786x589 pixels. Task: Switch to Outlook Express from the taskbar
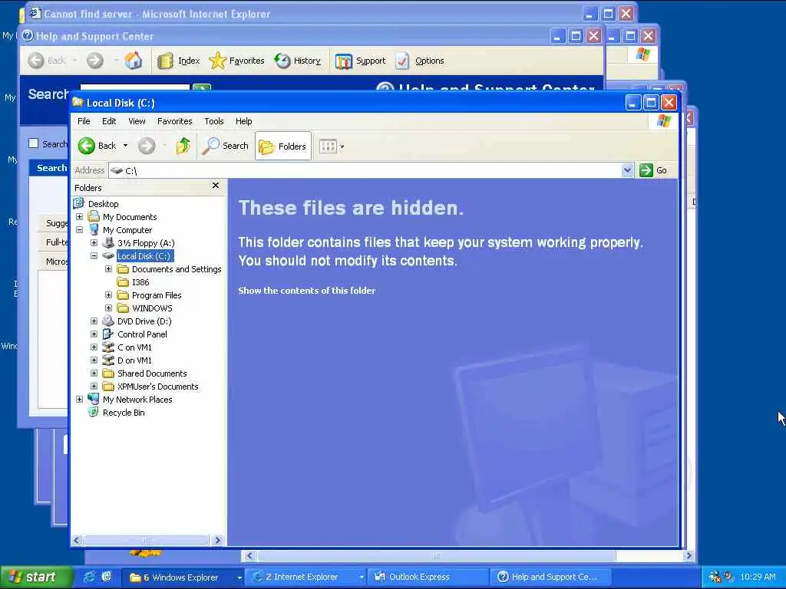428,577
